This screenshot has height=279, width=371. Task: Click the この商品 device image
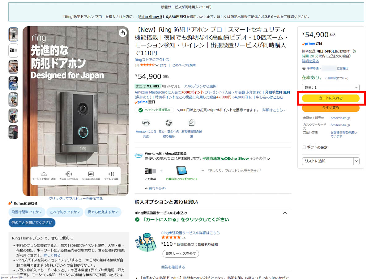[150, 171]
